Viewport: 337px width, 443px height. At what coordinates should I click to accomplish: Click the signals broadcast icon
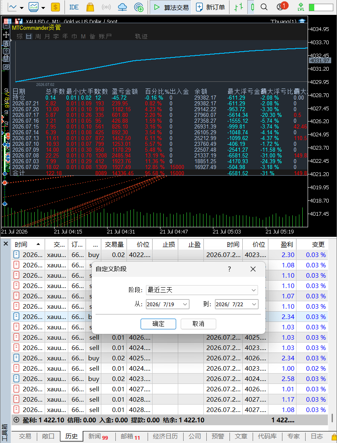106,7
